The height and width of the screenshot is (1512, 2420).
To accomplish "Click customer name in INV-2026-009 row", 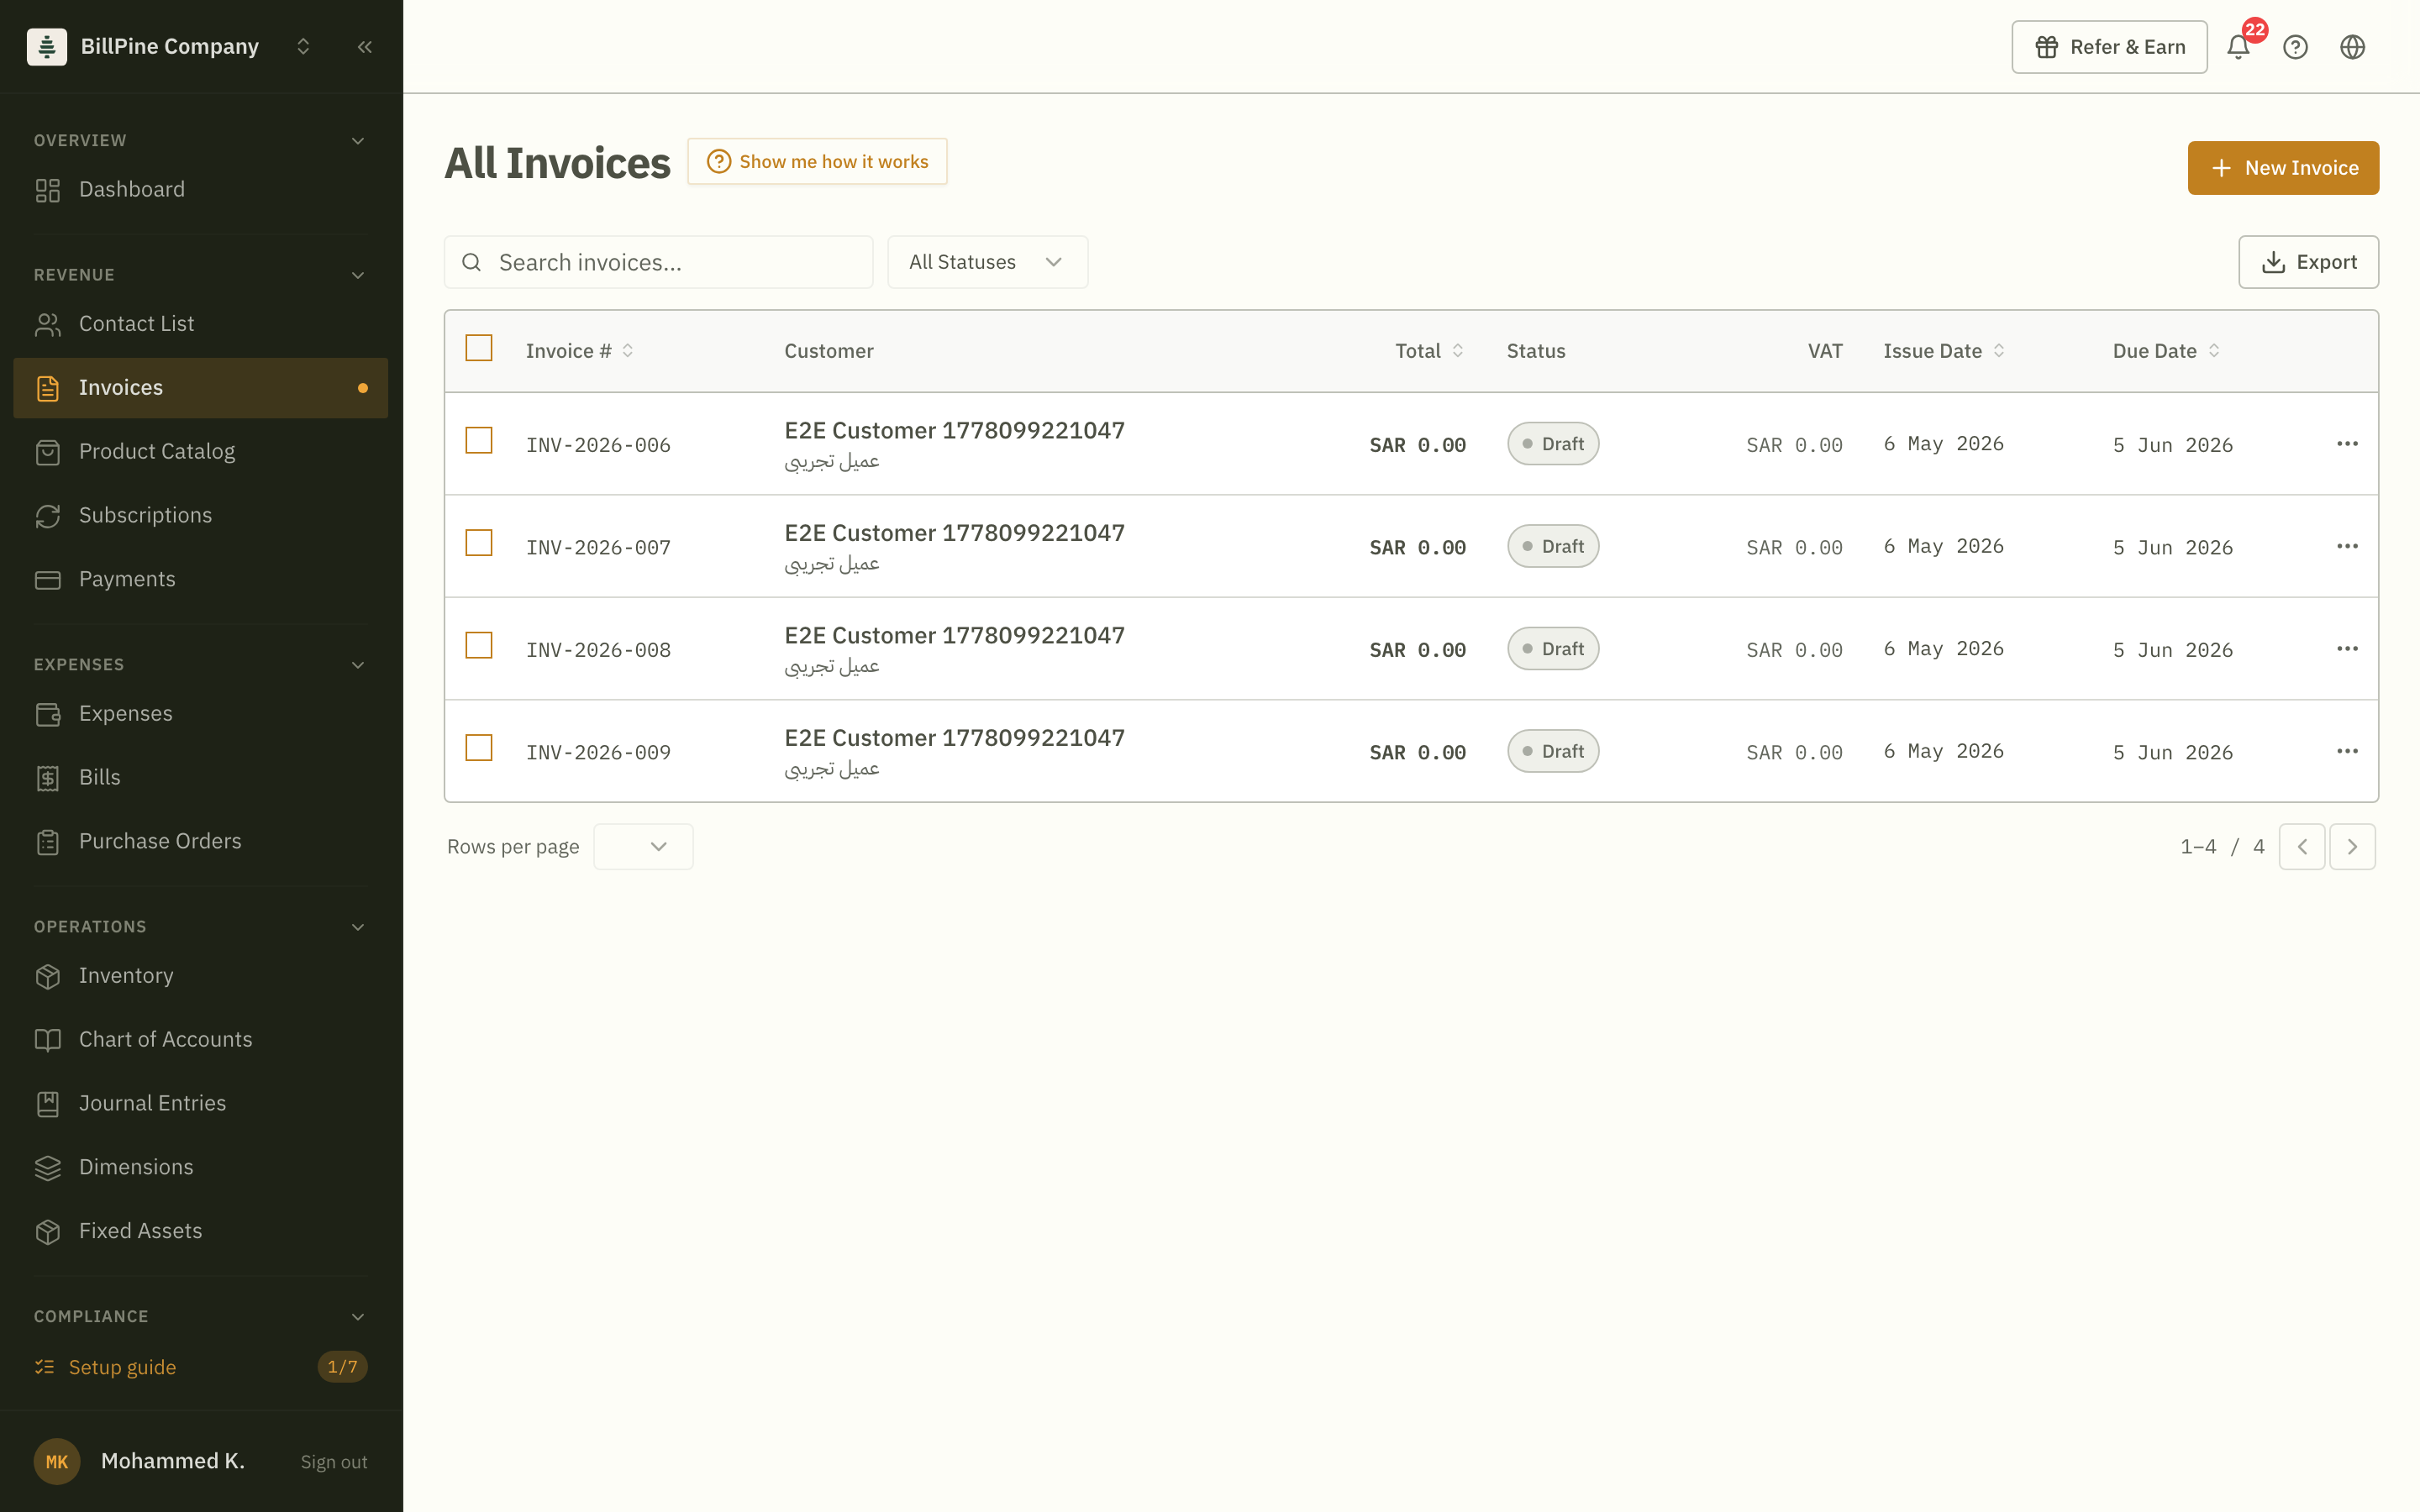I will tap(954, 738).
